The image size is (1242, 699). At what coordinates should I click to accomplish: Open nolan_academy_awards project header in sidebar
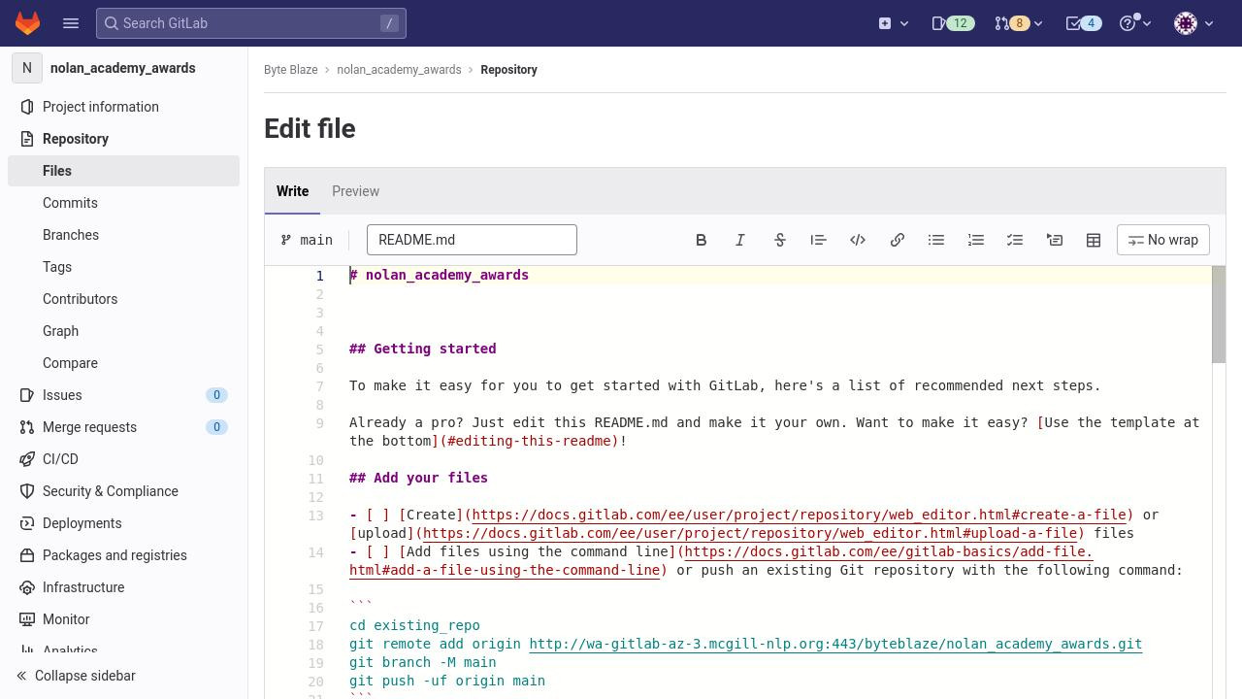(123, 68)
